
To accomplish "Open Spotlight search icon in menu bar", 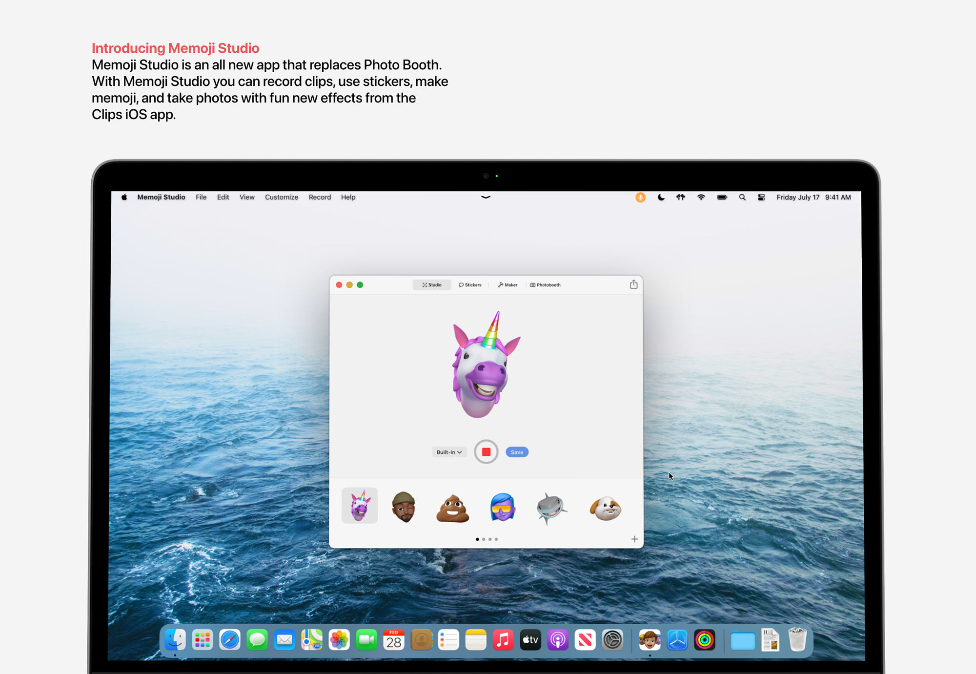I will click(742, 197).
